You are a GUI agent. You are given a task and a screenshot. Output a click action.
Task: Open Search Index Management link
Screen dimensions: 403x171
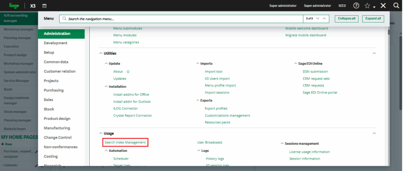coord(125,142)
